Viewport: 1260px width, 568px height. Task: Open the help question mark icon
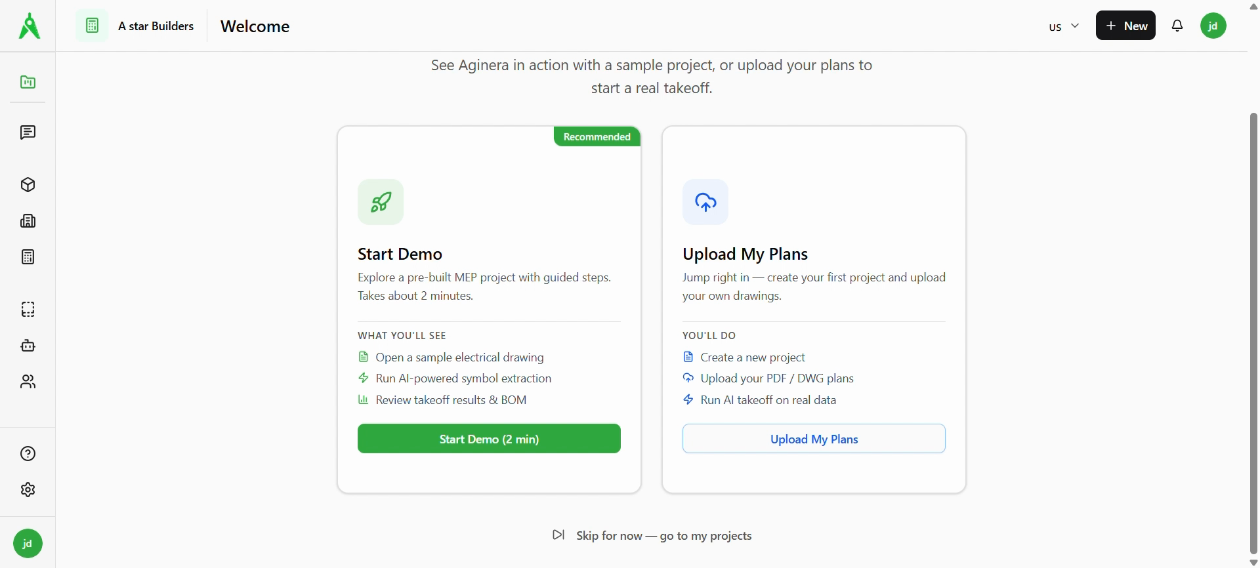(28, 454)
